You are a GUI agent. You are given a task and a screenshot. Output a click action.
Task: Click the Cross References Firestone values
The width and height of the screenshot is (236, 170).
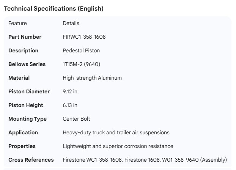click(145, 160)
